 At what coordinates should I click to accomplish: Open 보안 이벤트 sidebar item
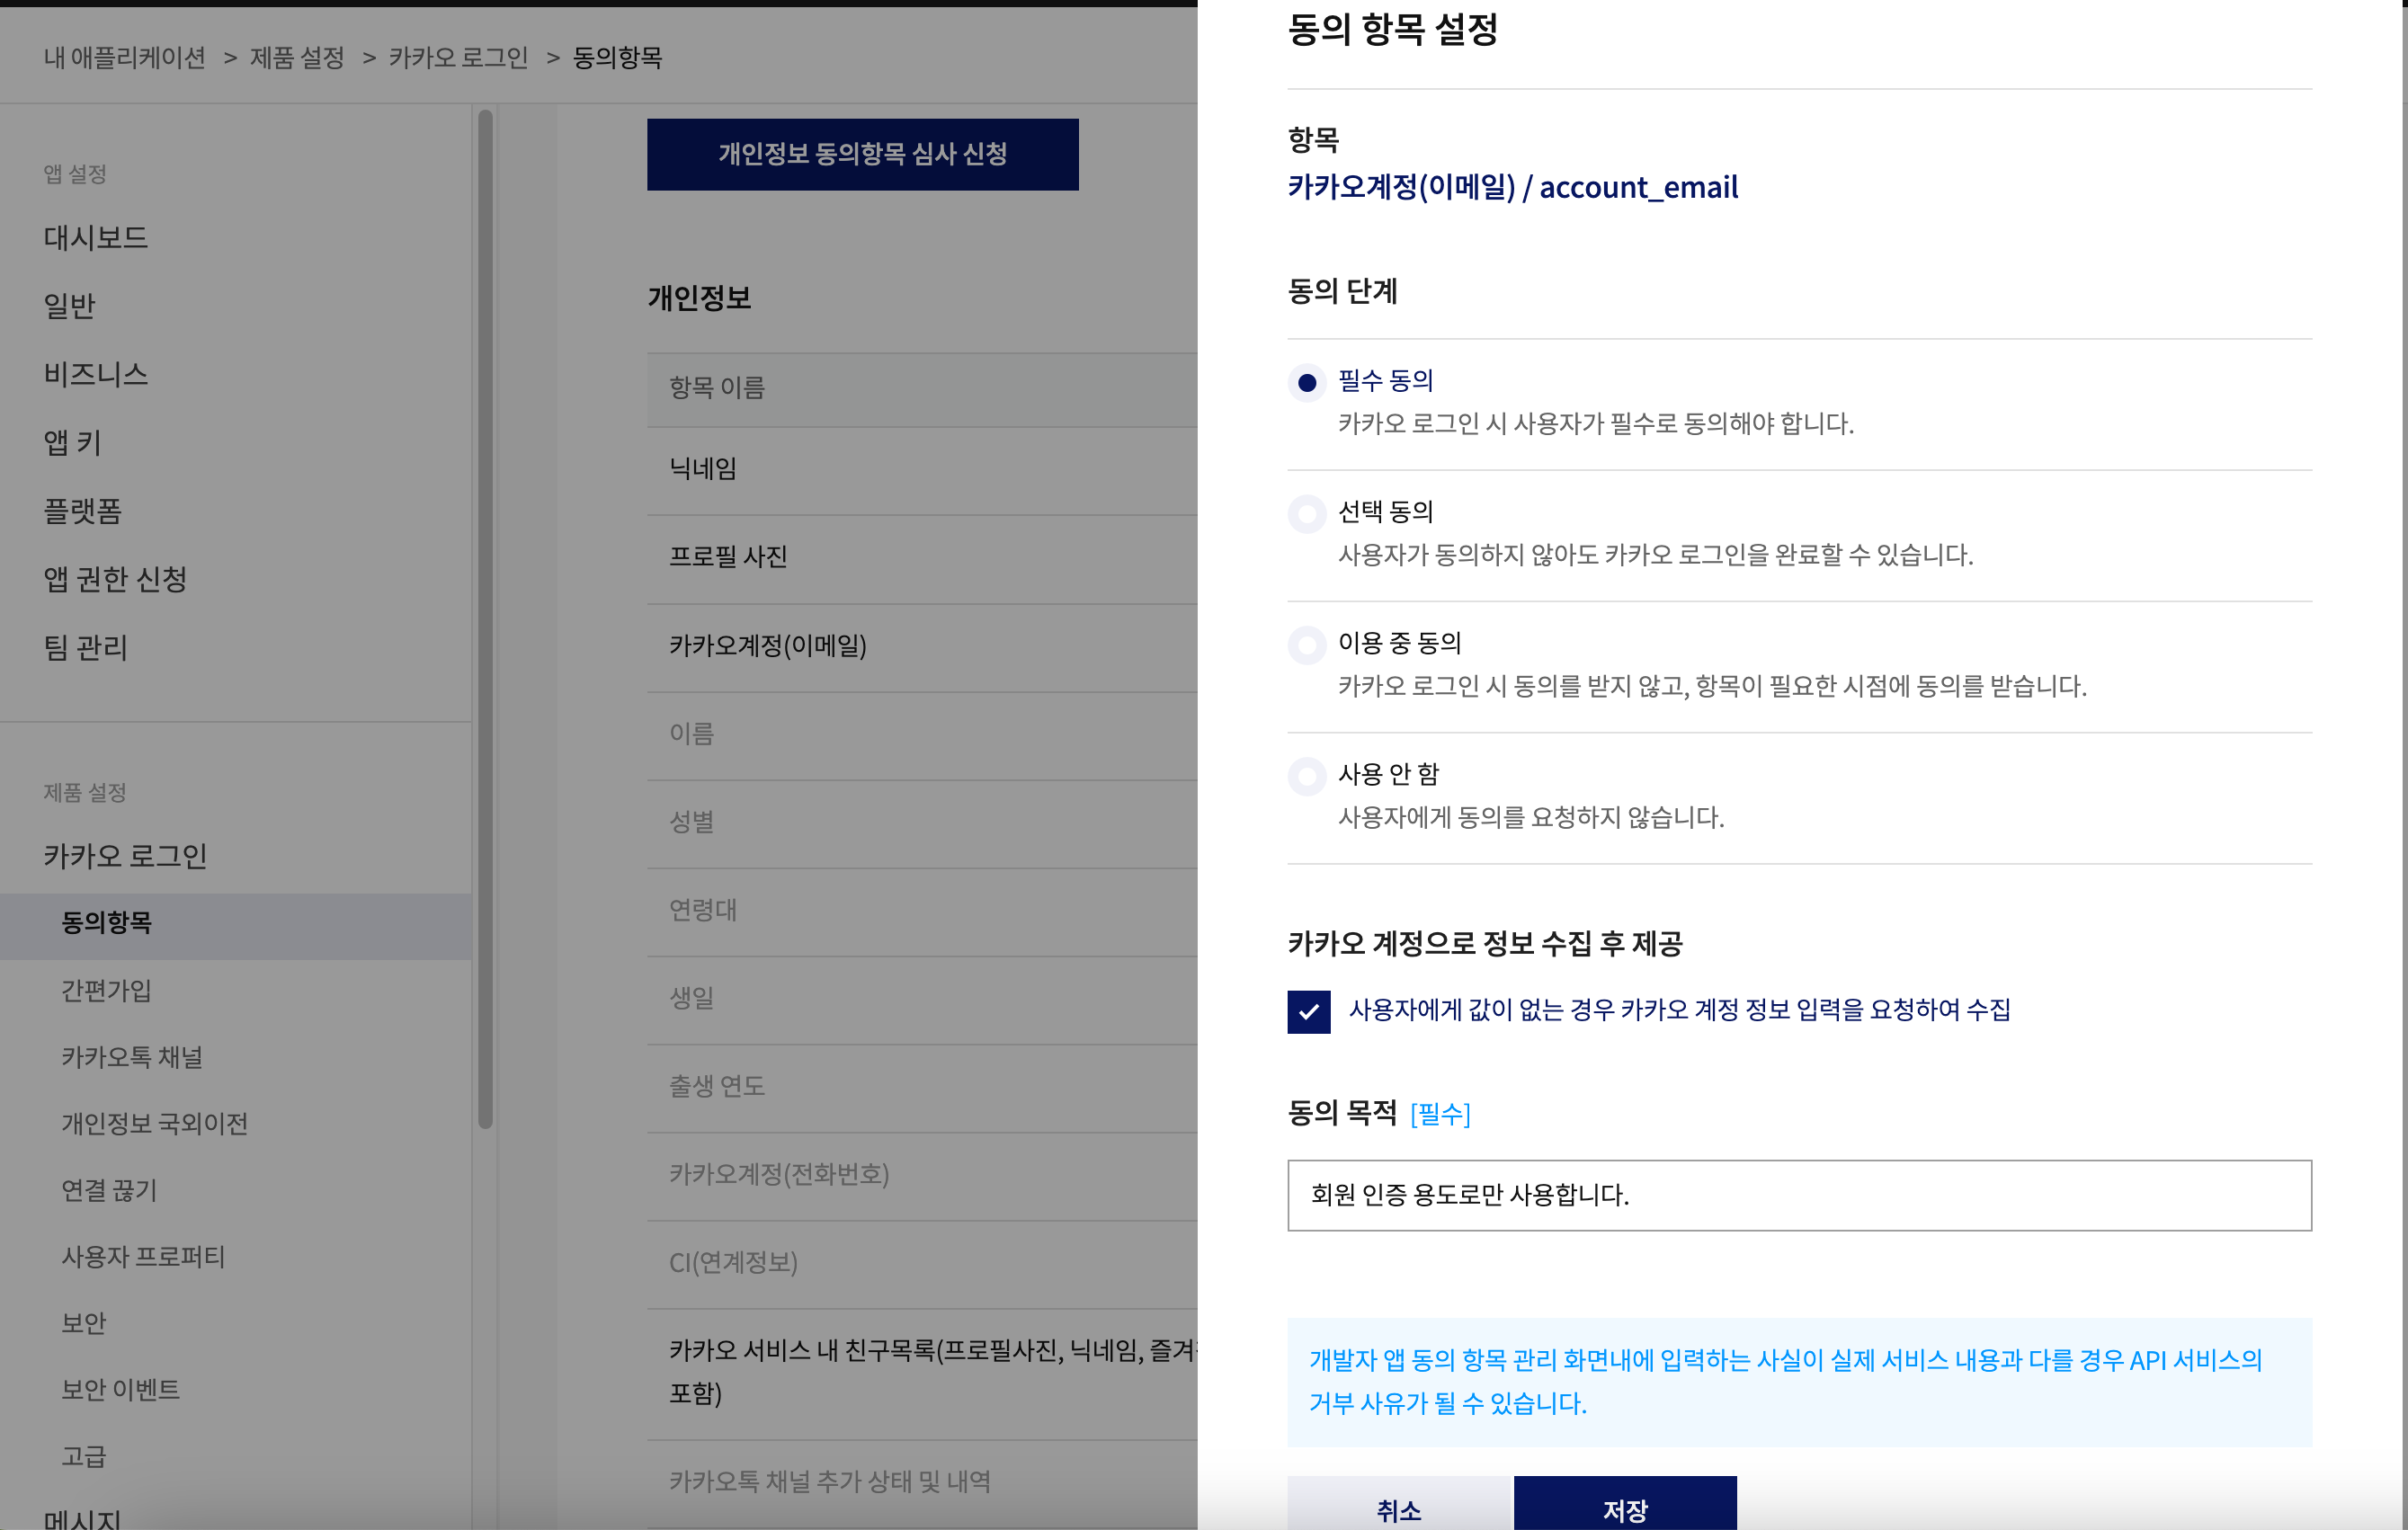pyautogui.click(x=120, y=1389)
